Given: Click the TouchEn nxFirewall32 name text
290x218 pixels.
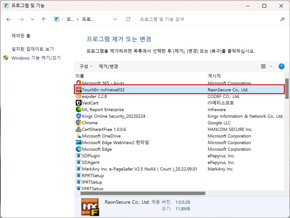Looking at the screenshot, I should coord(103,90).
